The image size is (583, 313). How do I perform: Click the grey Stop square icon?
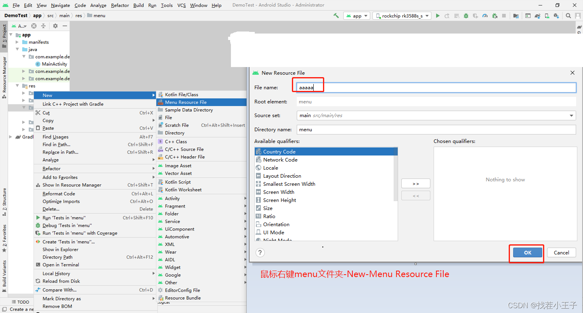(x=504, y=16)
